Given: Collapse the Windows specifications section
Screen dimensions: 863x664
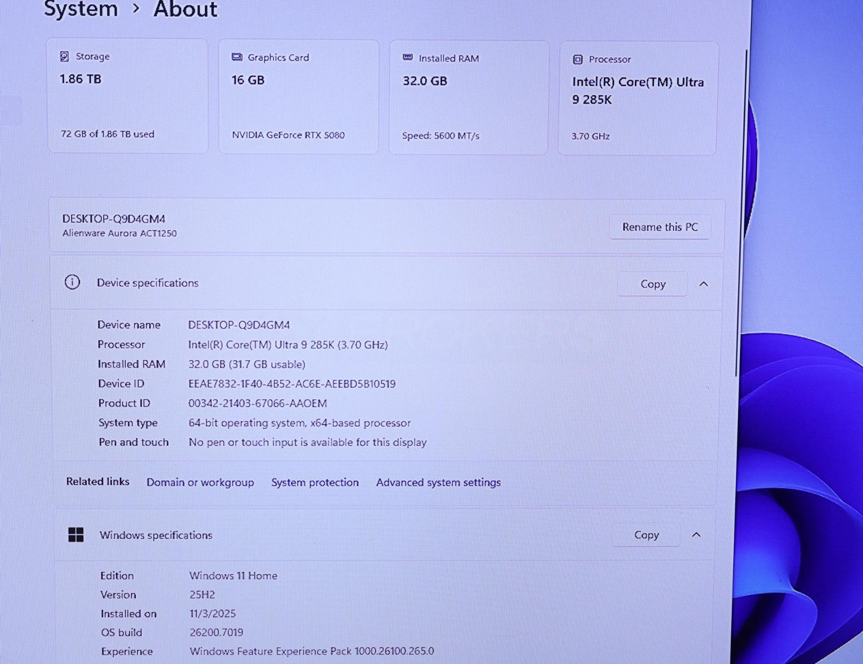Looking at the screenshot, I should pyautogui.click(x=696, y=535).
